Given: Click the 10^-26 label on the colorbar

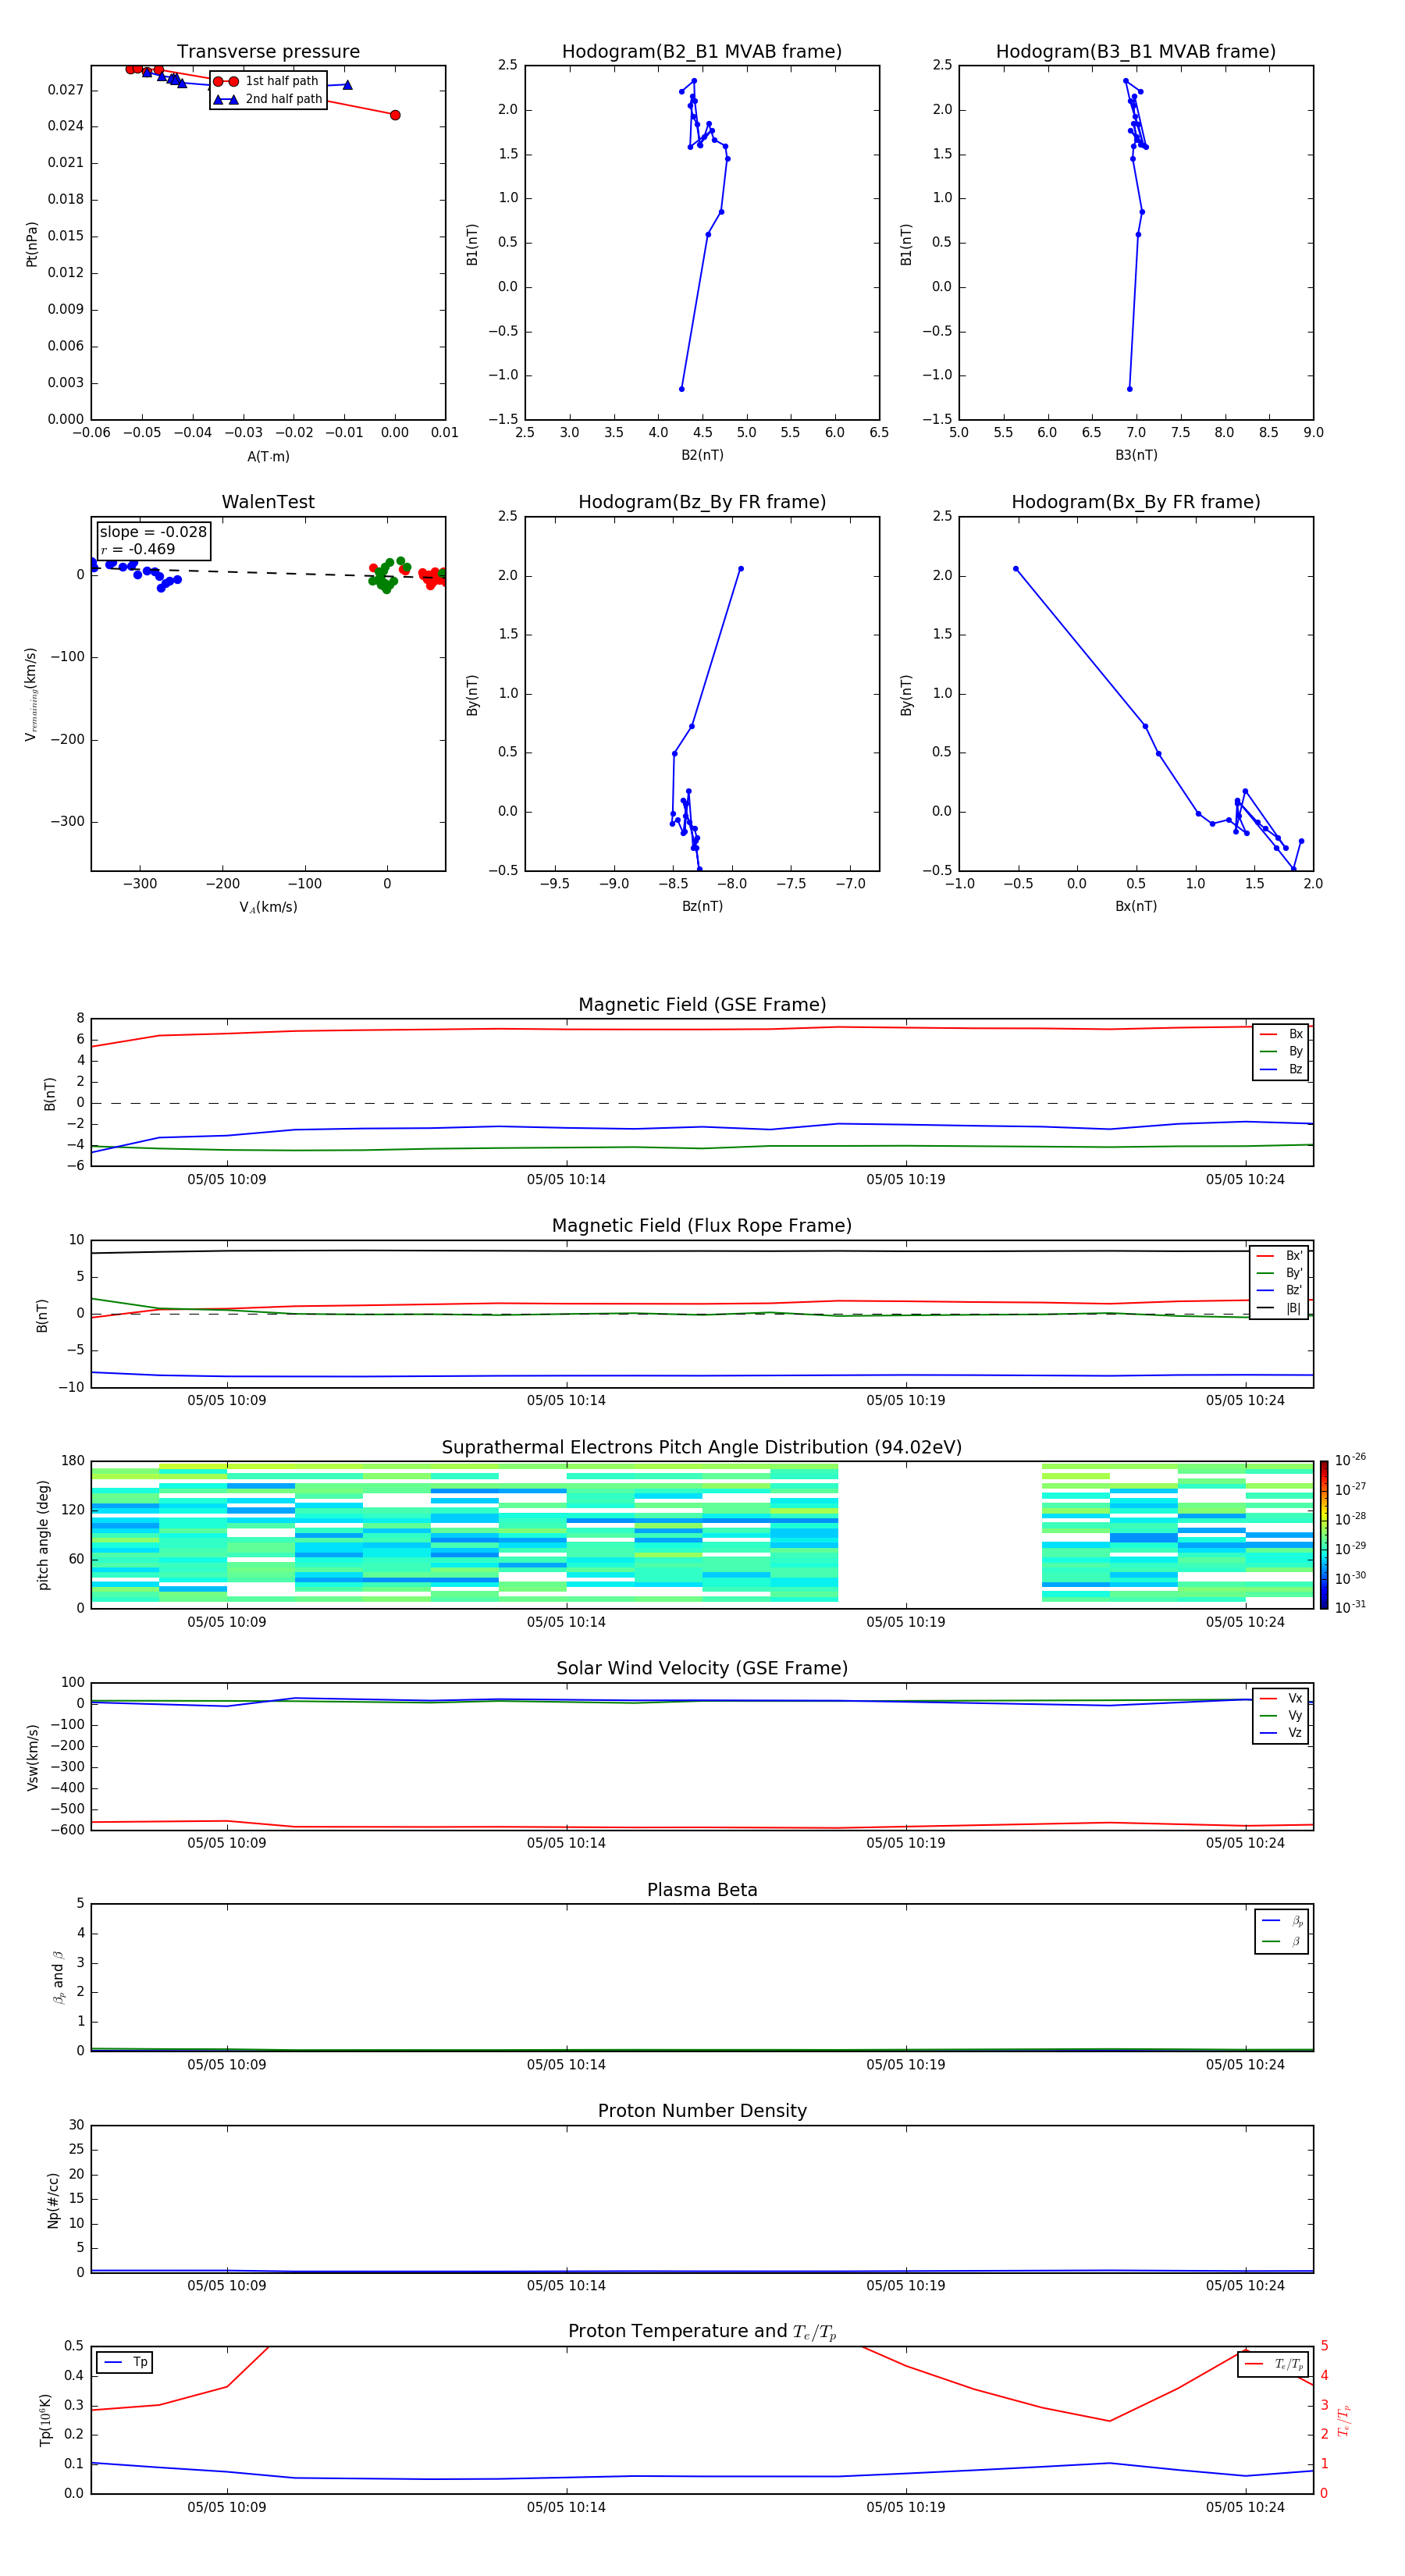Looking at the screenshot, I should [x=1350, y=1460].
